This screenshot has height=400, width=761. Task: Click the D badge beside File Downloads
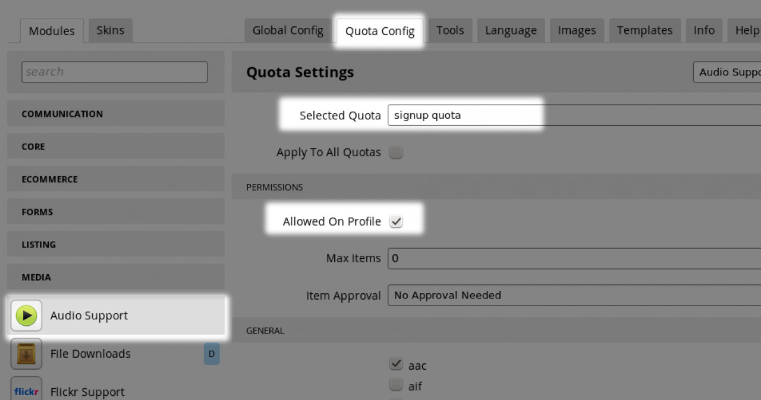click(212, 354)
